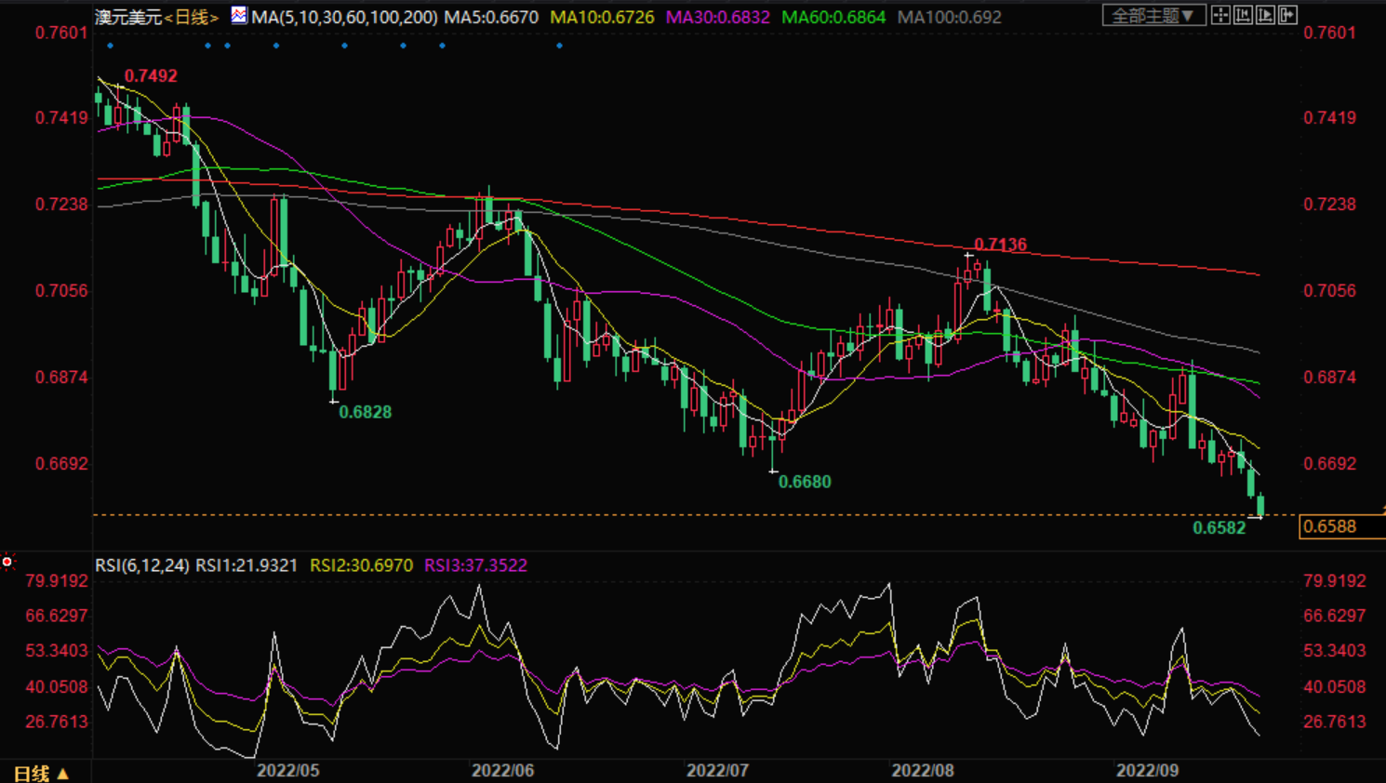Click the MA60:0.6864 value
Screen dimensions: 1386x783
click(x=833, y=17)
